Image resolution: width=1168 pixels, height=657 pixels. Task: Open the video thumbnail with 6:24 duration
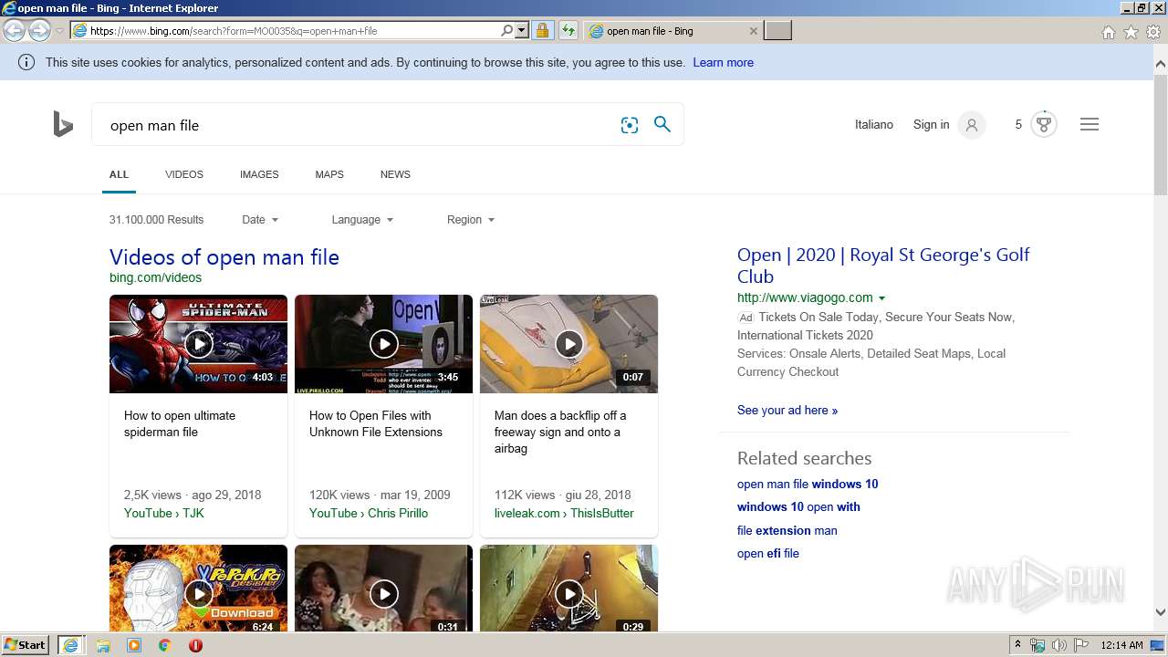pos(198,589)
